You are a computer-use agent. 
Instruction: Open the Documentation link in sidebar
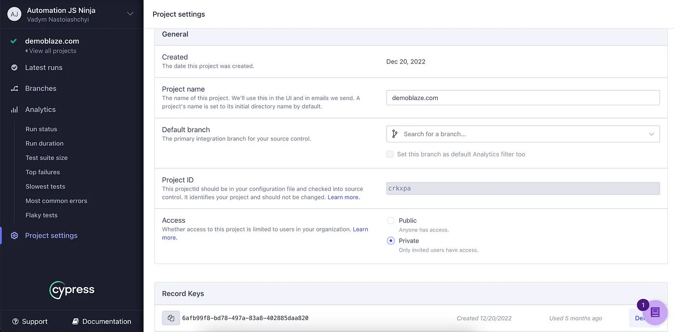102,321
